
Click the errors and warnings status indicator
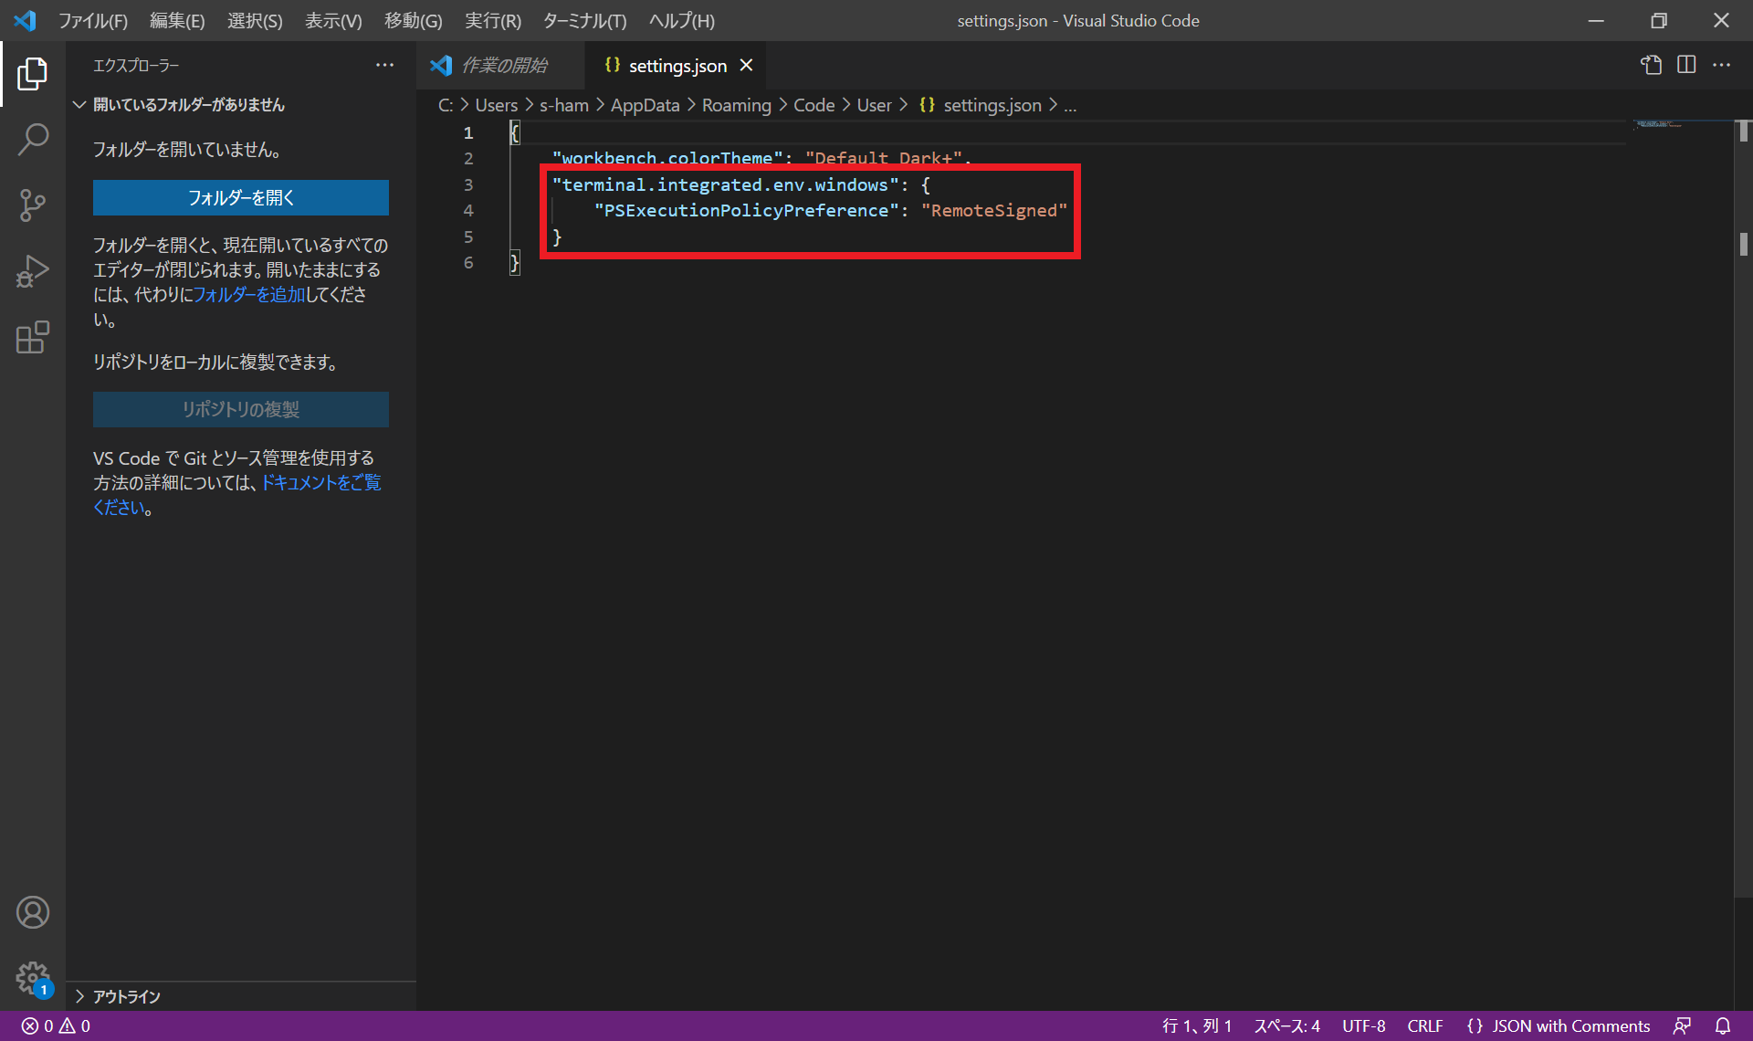click(x=57, y=1025)
